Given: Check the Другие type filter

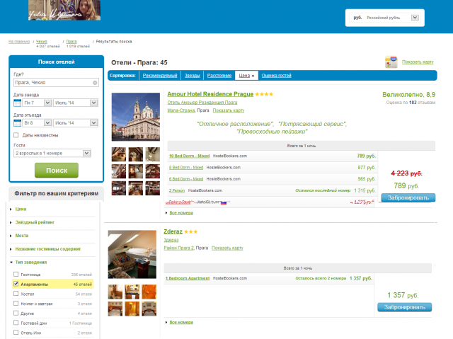Looking at the screenshot, I should (x=16, y=314).
